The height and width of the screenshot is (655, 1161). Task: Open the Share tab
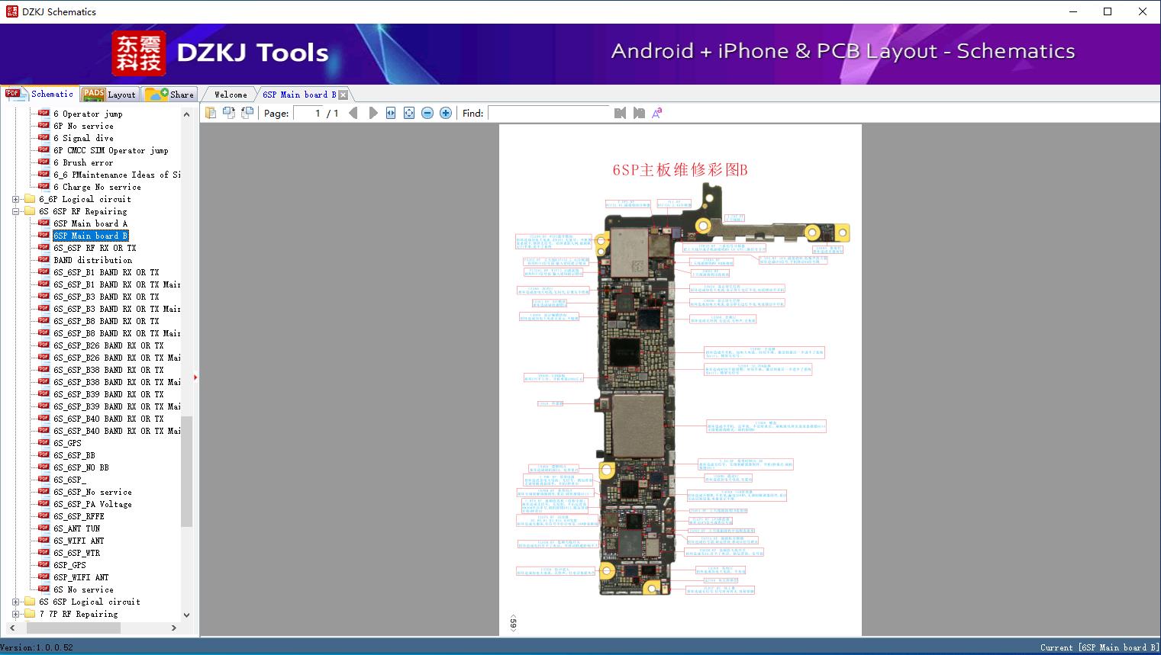click(x=169, y=95)
